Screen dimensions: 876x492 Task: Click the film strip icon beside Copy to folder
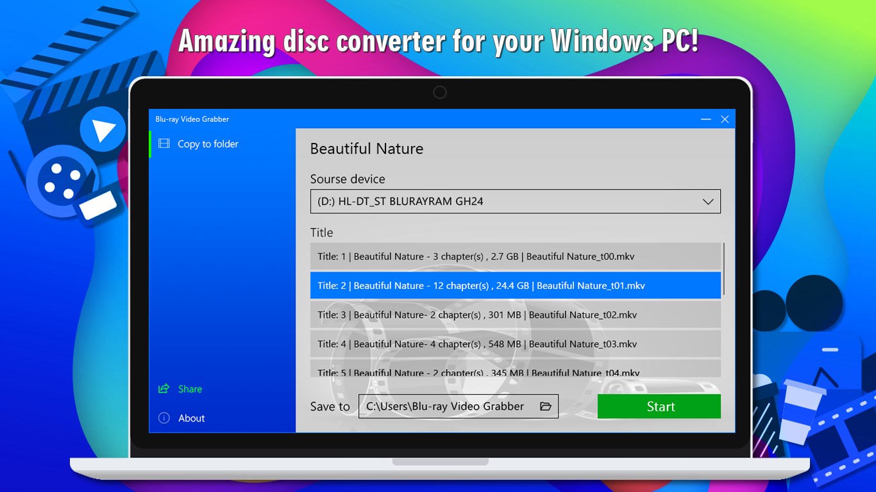[164, 144]
